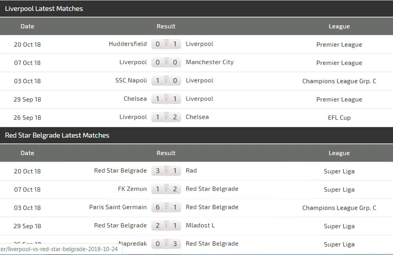Viewport: 393px width, 255px height.
Task: Select Napredak in the last row
Action: (133, 244)
